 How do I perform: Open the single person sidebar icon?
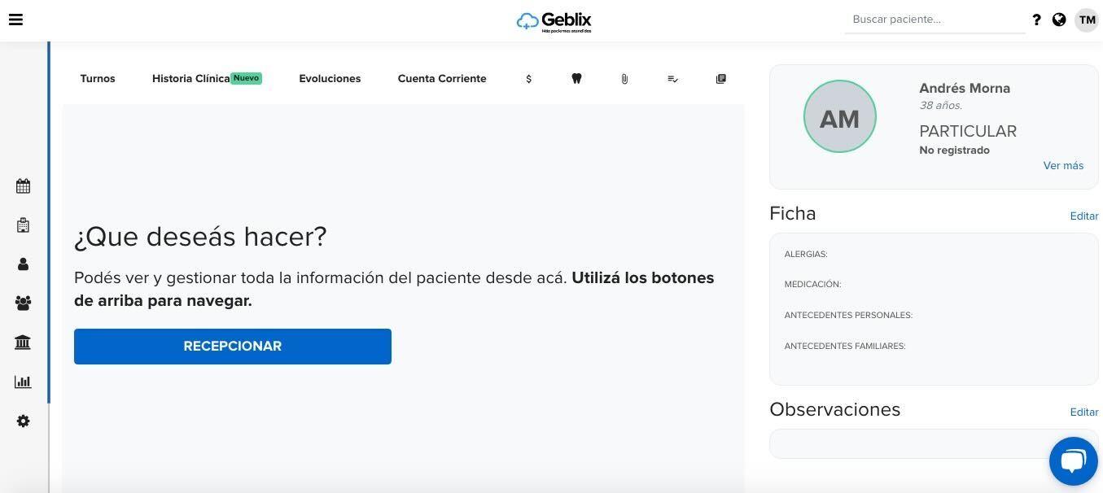tap(23, 264)
